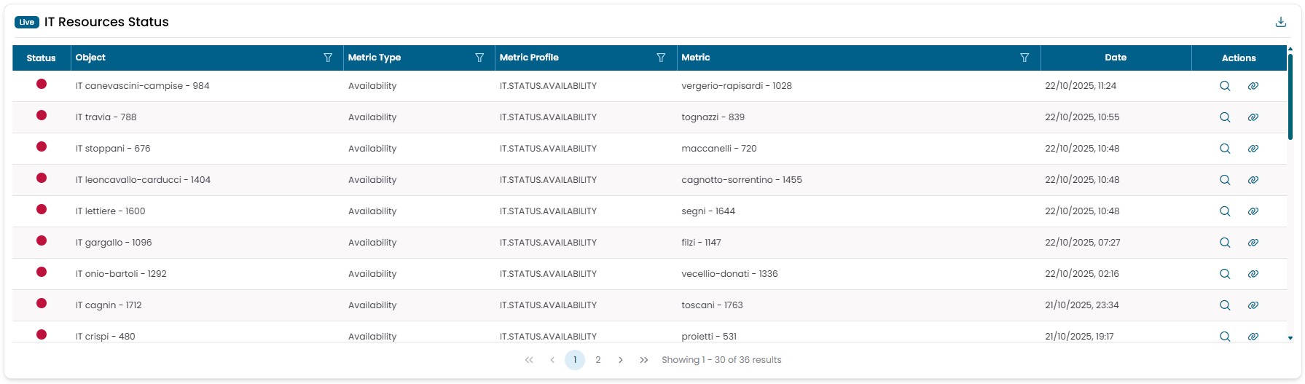Viewport: 1305px width, 384px height.
Task: Click the Metric column filter icon
Action: (1024, 58)
